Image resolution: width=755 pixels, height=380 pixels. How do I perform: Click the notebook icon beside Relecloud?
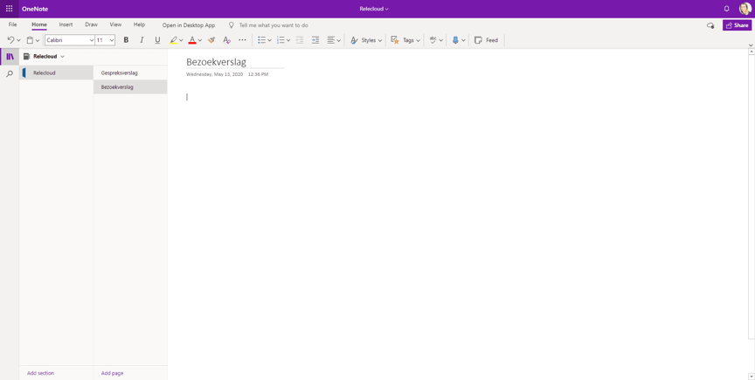tap(26, 57)
